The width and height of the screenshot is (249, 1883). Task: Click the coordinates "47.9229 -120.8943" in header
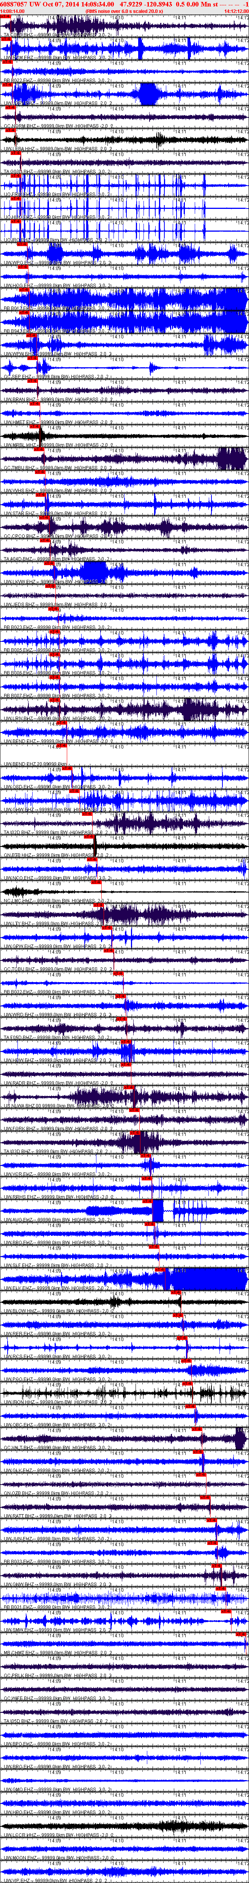click(146, 4)
